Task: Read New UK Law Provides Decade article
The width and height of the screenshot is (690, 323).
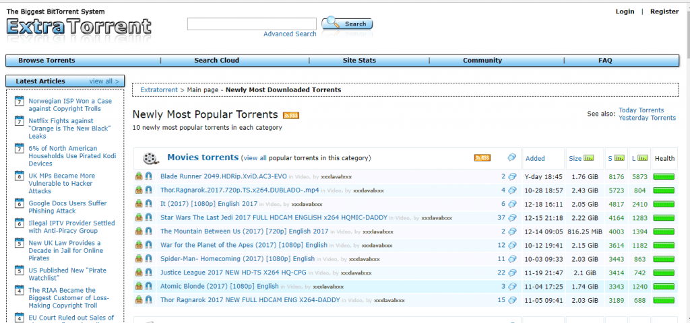Action: pos(66,250)
